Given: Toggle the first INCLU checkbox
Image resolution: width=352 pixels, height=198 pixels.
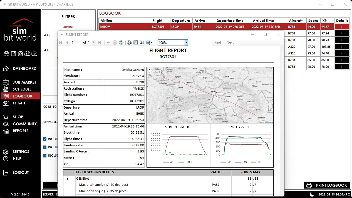Looking at the screenshot, I should [x=44, y=139].
